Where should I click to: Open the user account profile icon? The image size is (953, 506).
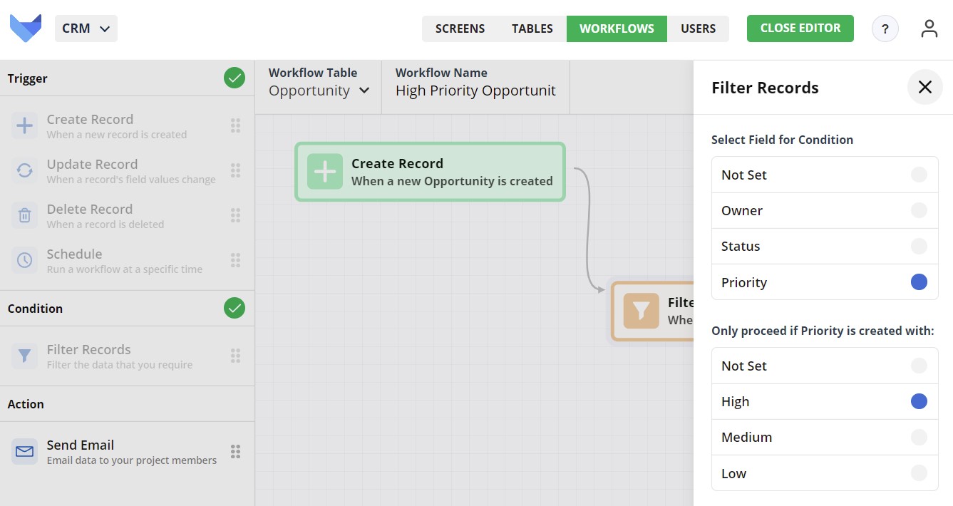pos(929,29)
